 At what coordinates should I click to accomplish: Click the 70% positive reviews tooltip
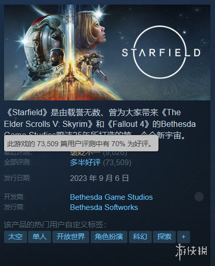pyautogui.click(x=81, y=144)
